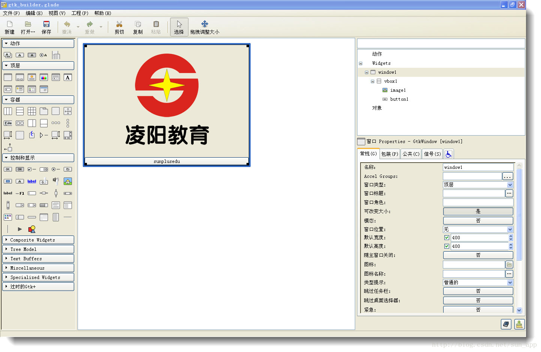This screenshot has height=352, width=541.
Task: Pick the Menu Bar 'File' widget icon
Action: [8, 123]
